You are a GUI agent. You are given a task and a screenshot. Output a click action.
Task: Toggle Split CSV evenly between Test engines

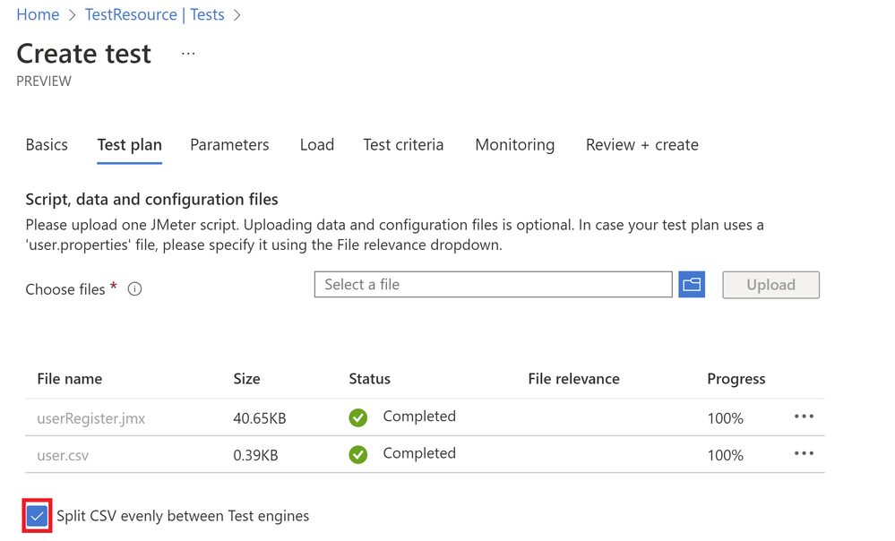tap(38, 516)
